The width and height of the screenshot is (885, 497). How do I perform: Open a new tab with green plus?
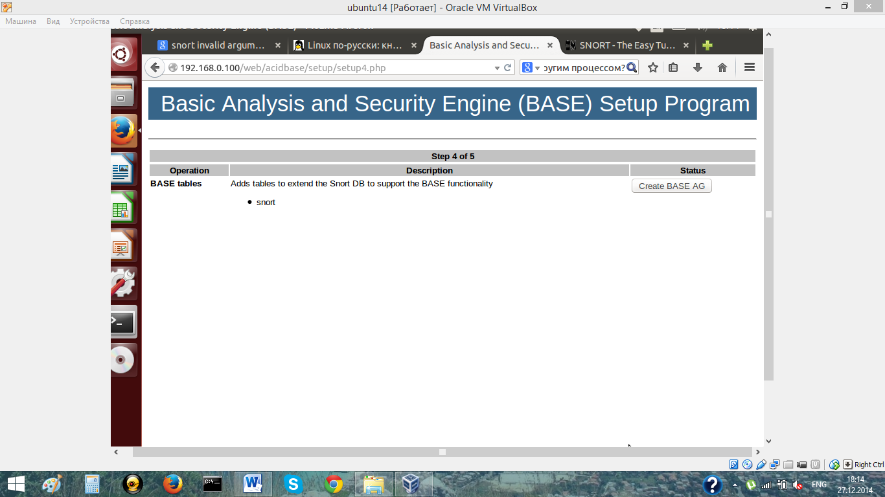coord(707,45)
